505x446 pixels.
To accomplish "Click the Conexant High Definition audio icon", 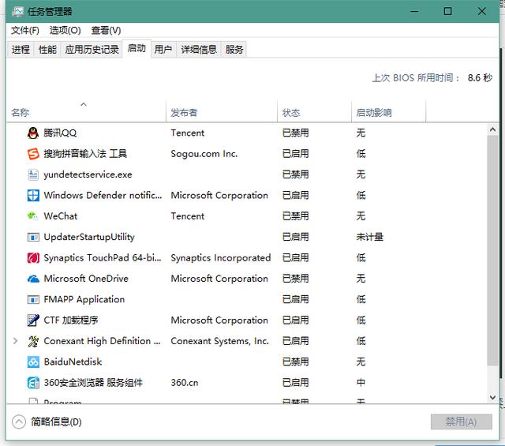I will pyautogui.click(x=33, y=341).
